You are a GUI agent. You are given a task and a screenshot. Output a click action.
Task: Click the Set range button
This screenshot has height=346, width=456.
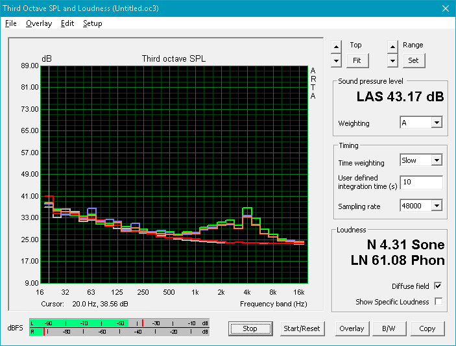click(414, 60)
